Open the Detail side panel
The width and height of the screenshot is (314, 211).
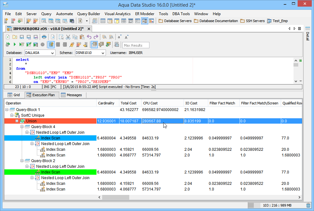308,36
